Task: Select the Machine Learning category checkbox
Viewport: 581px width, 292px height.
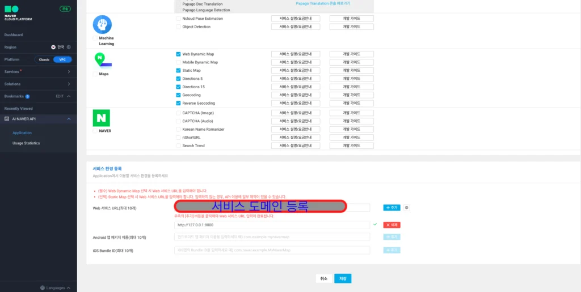Action: pyautogui.click(x=95, y=38)
